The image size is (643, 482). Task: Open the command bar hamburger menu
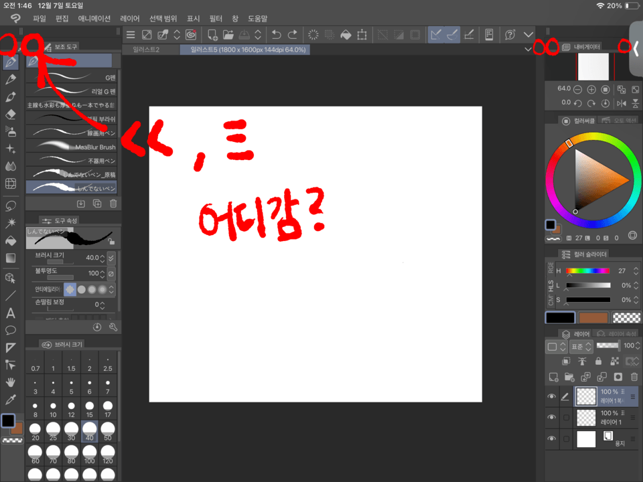point(131,35)
